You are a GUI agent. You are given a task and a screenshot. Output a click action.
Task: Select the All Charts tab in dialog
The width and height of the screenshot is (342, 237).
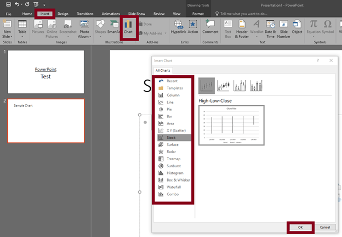pyautogui.click(x=163, y=70)
